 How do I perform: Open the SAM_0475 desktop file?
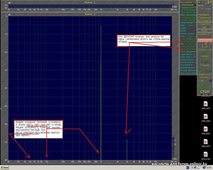206,104
